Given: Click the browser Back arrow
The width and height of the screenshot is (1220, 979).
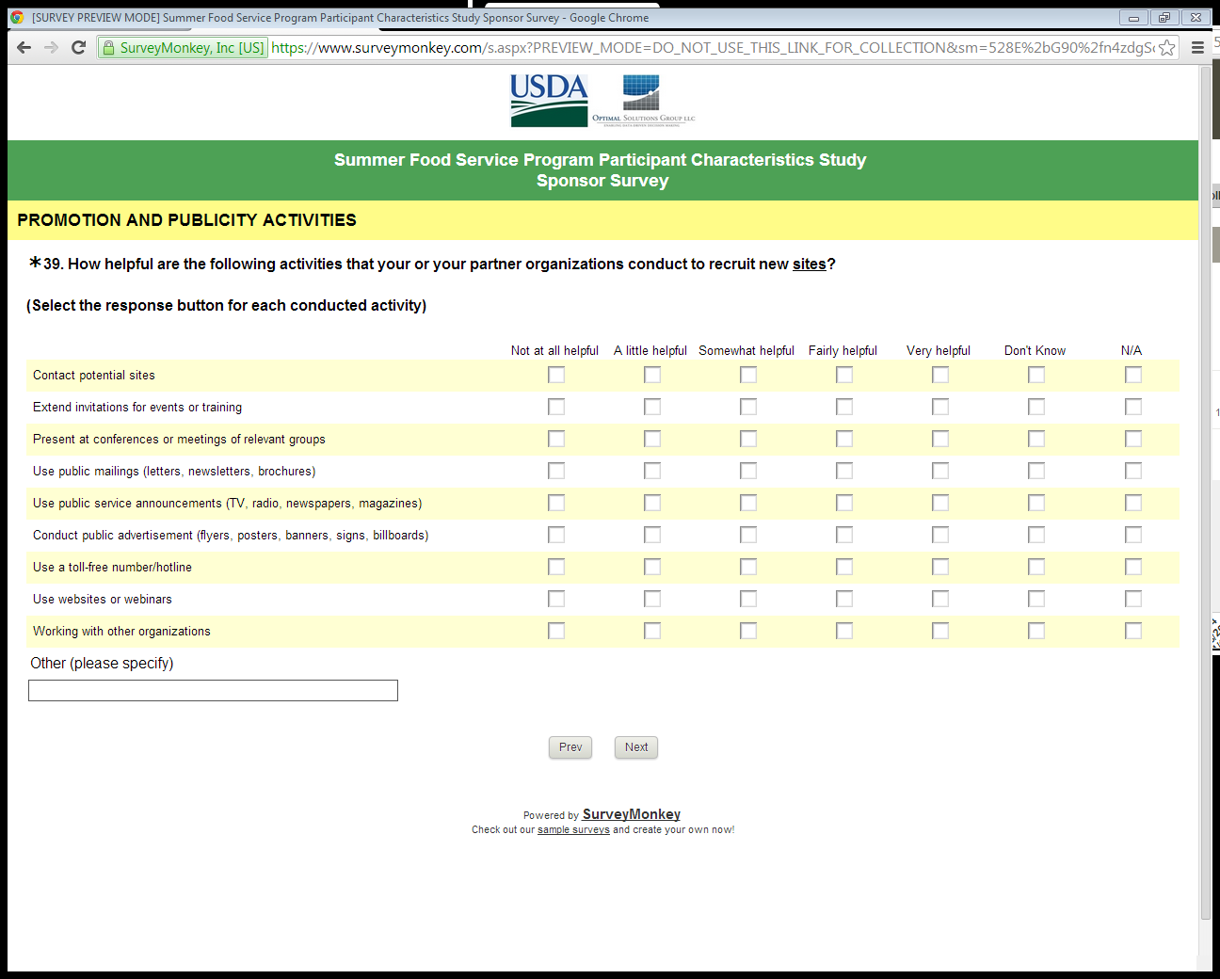Looking at the screenshot, I should point(24,48).
